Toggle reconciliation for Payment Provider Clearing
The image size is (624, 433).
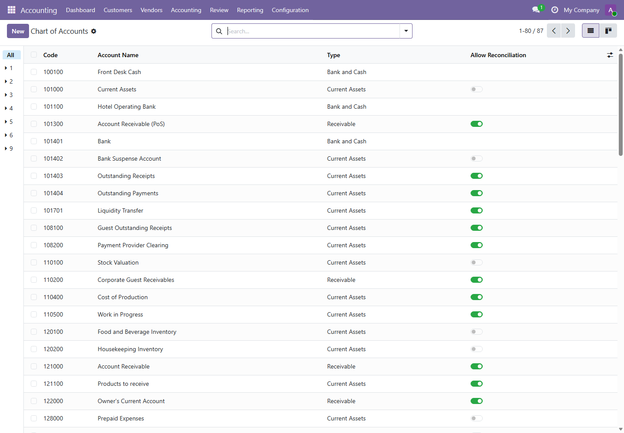477,245
